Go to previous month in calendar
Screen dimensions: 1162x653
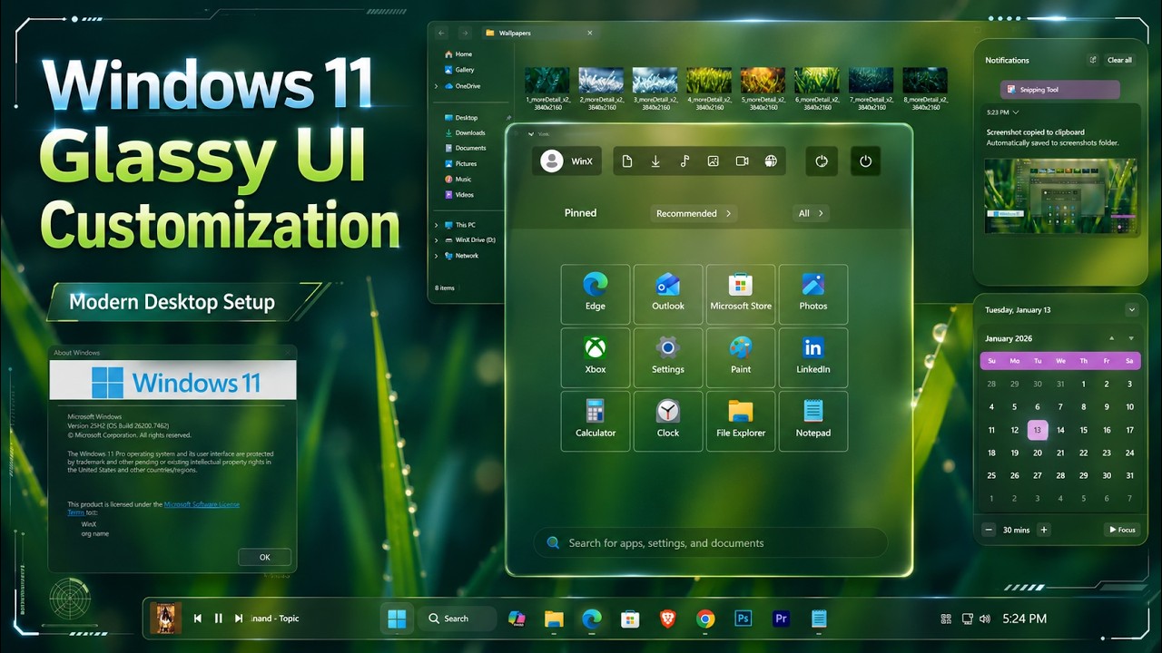[x=1112, y=338]
